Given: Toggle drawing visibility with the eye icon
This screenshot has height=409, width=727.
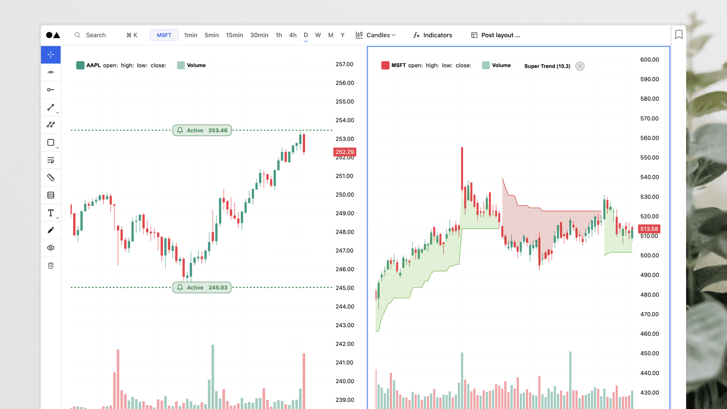Looking at the screenshot, I should (x=51, y=248).
